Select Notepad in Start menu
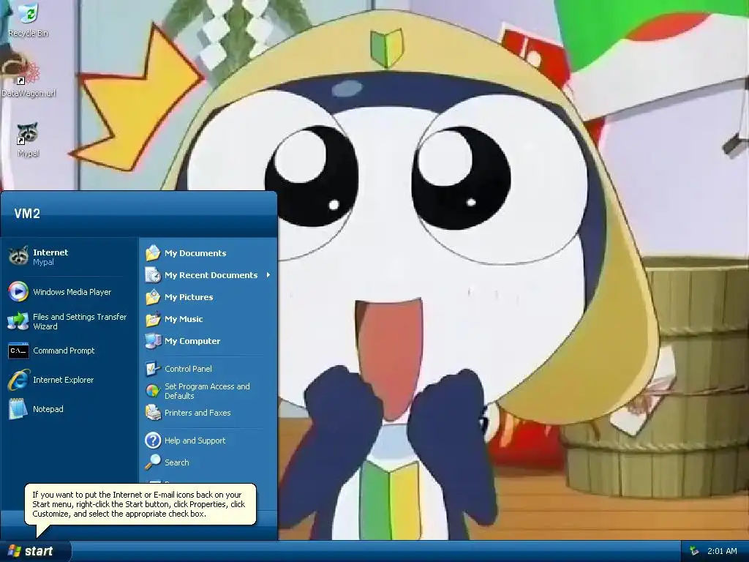749x562 pixels. pos(69,409)
